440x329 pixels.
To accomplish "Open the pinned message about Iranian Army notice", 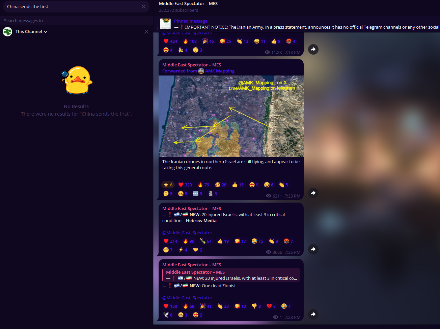I will point(299,24).
